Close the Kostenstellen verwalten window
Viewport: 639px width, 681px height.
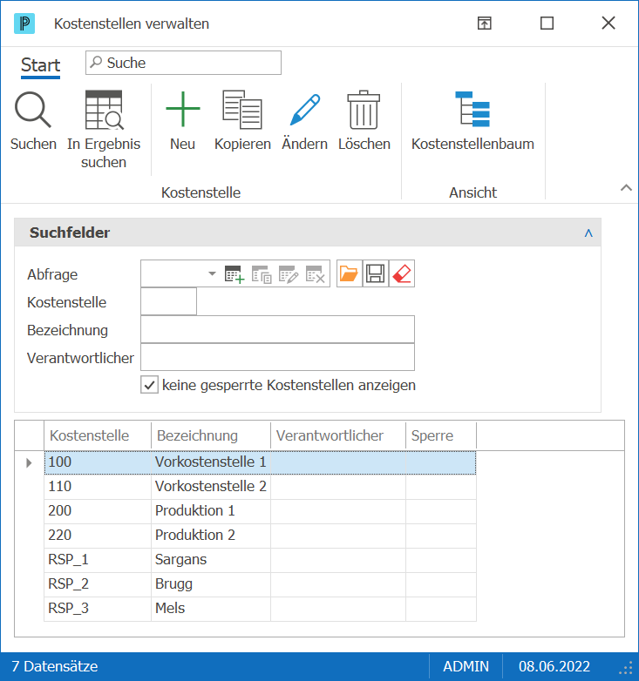point(608,24)
